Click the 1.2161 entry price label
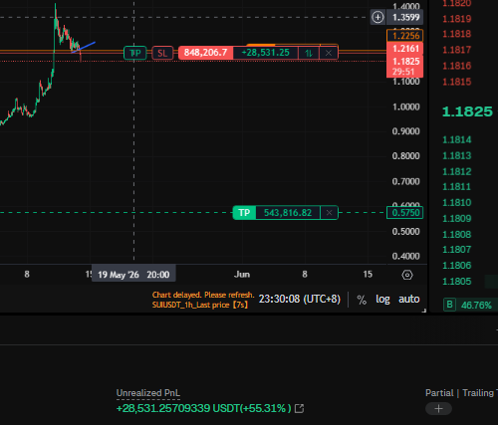This screenshot has height=425, width=498. 405,49
